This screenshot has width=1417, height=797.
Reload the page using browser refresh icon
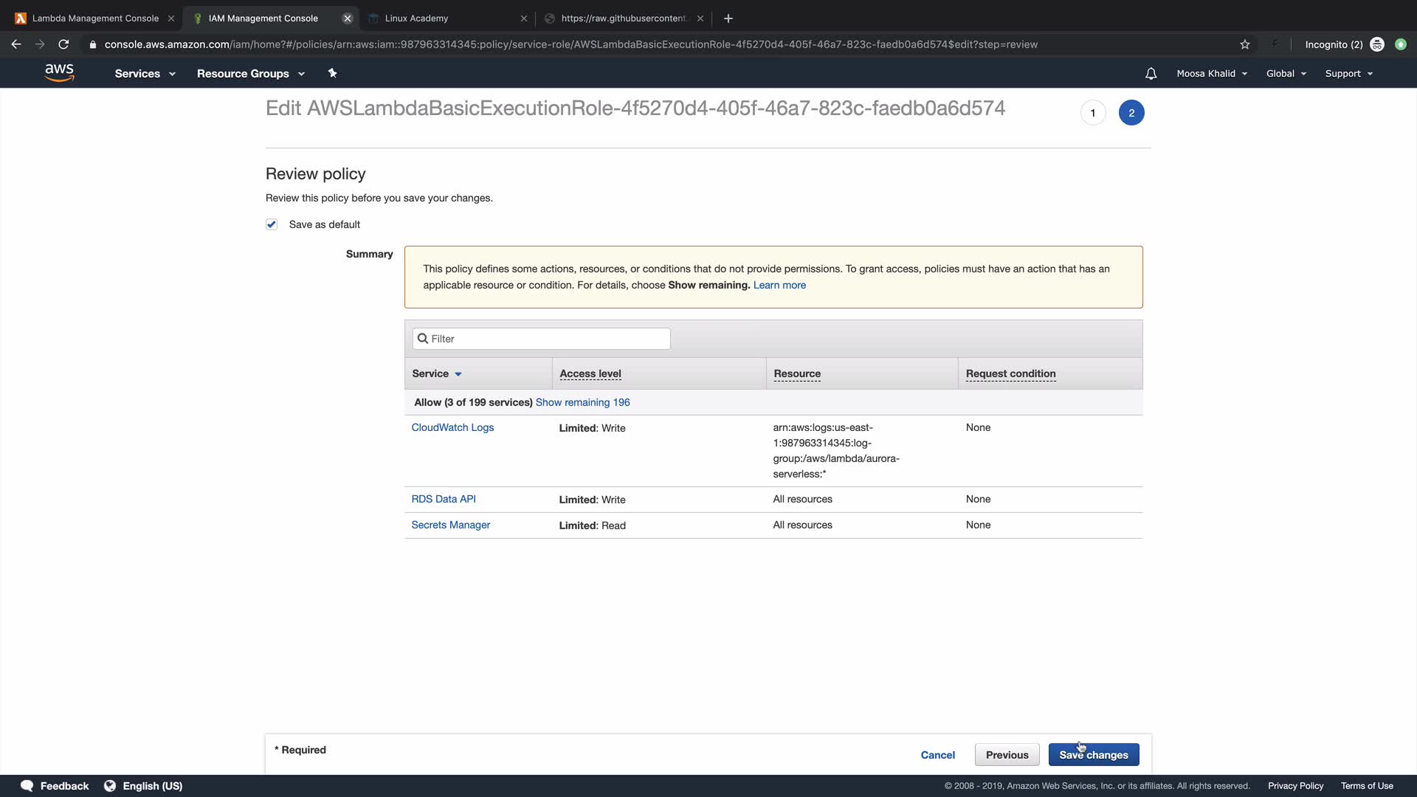click(63, 44)
